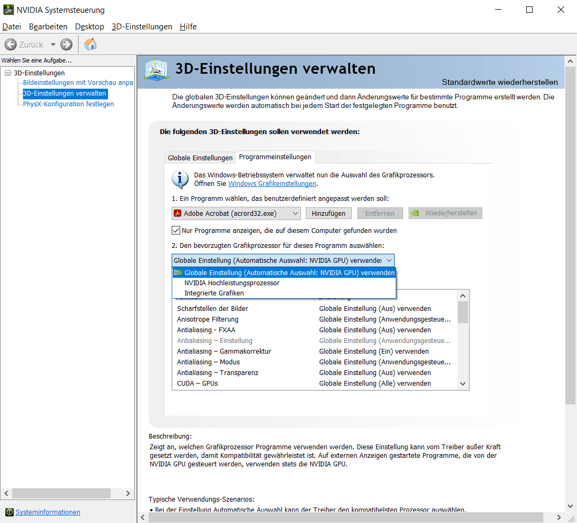Click the forward navigation arrow icon

click(66, 44)
